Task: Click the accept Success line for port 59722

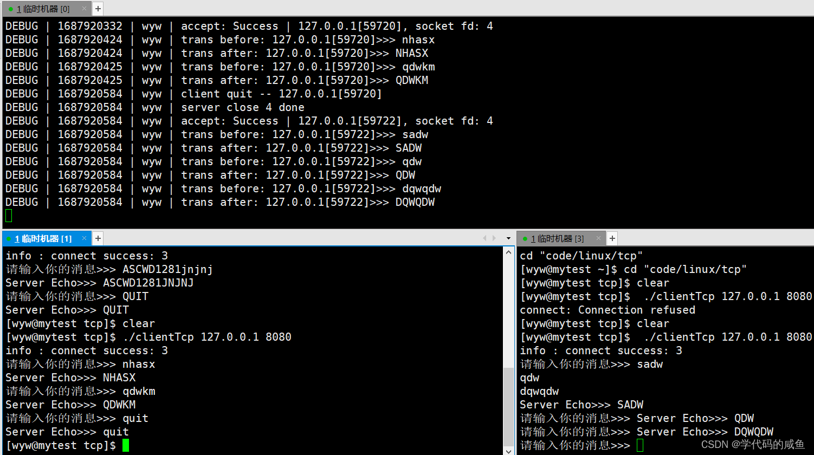Action: (x=249, y=121)
